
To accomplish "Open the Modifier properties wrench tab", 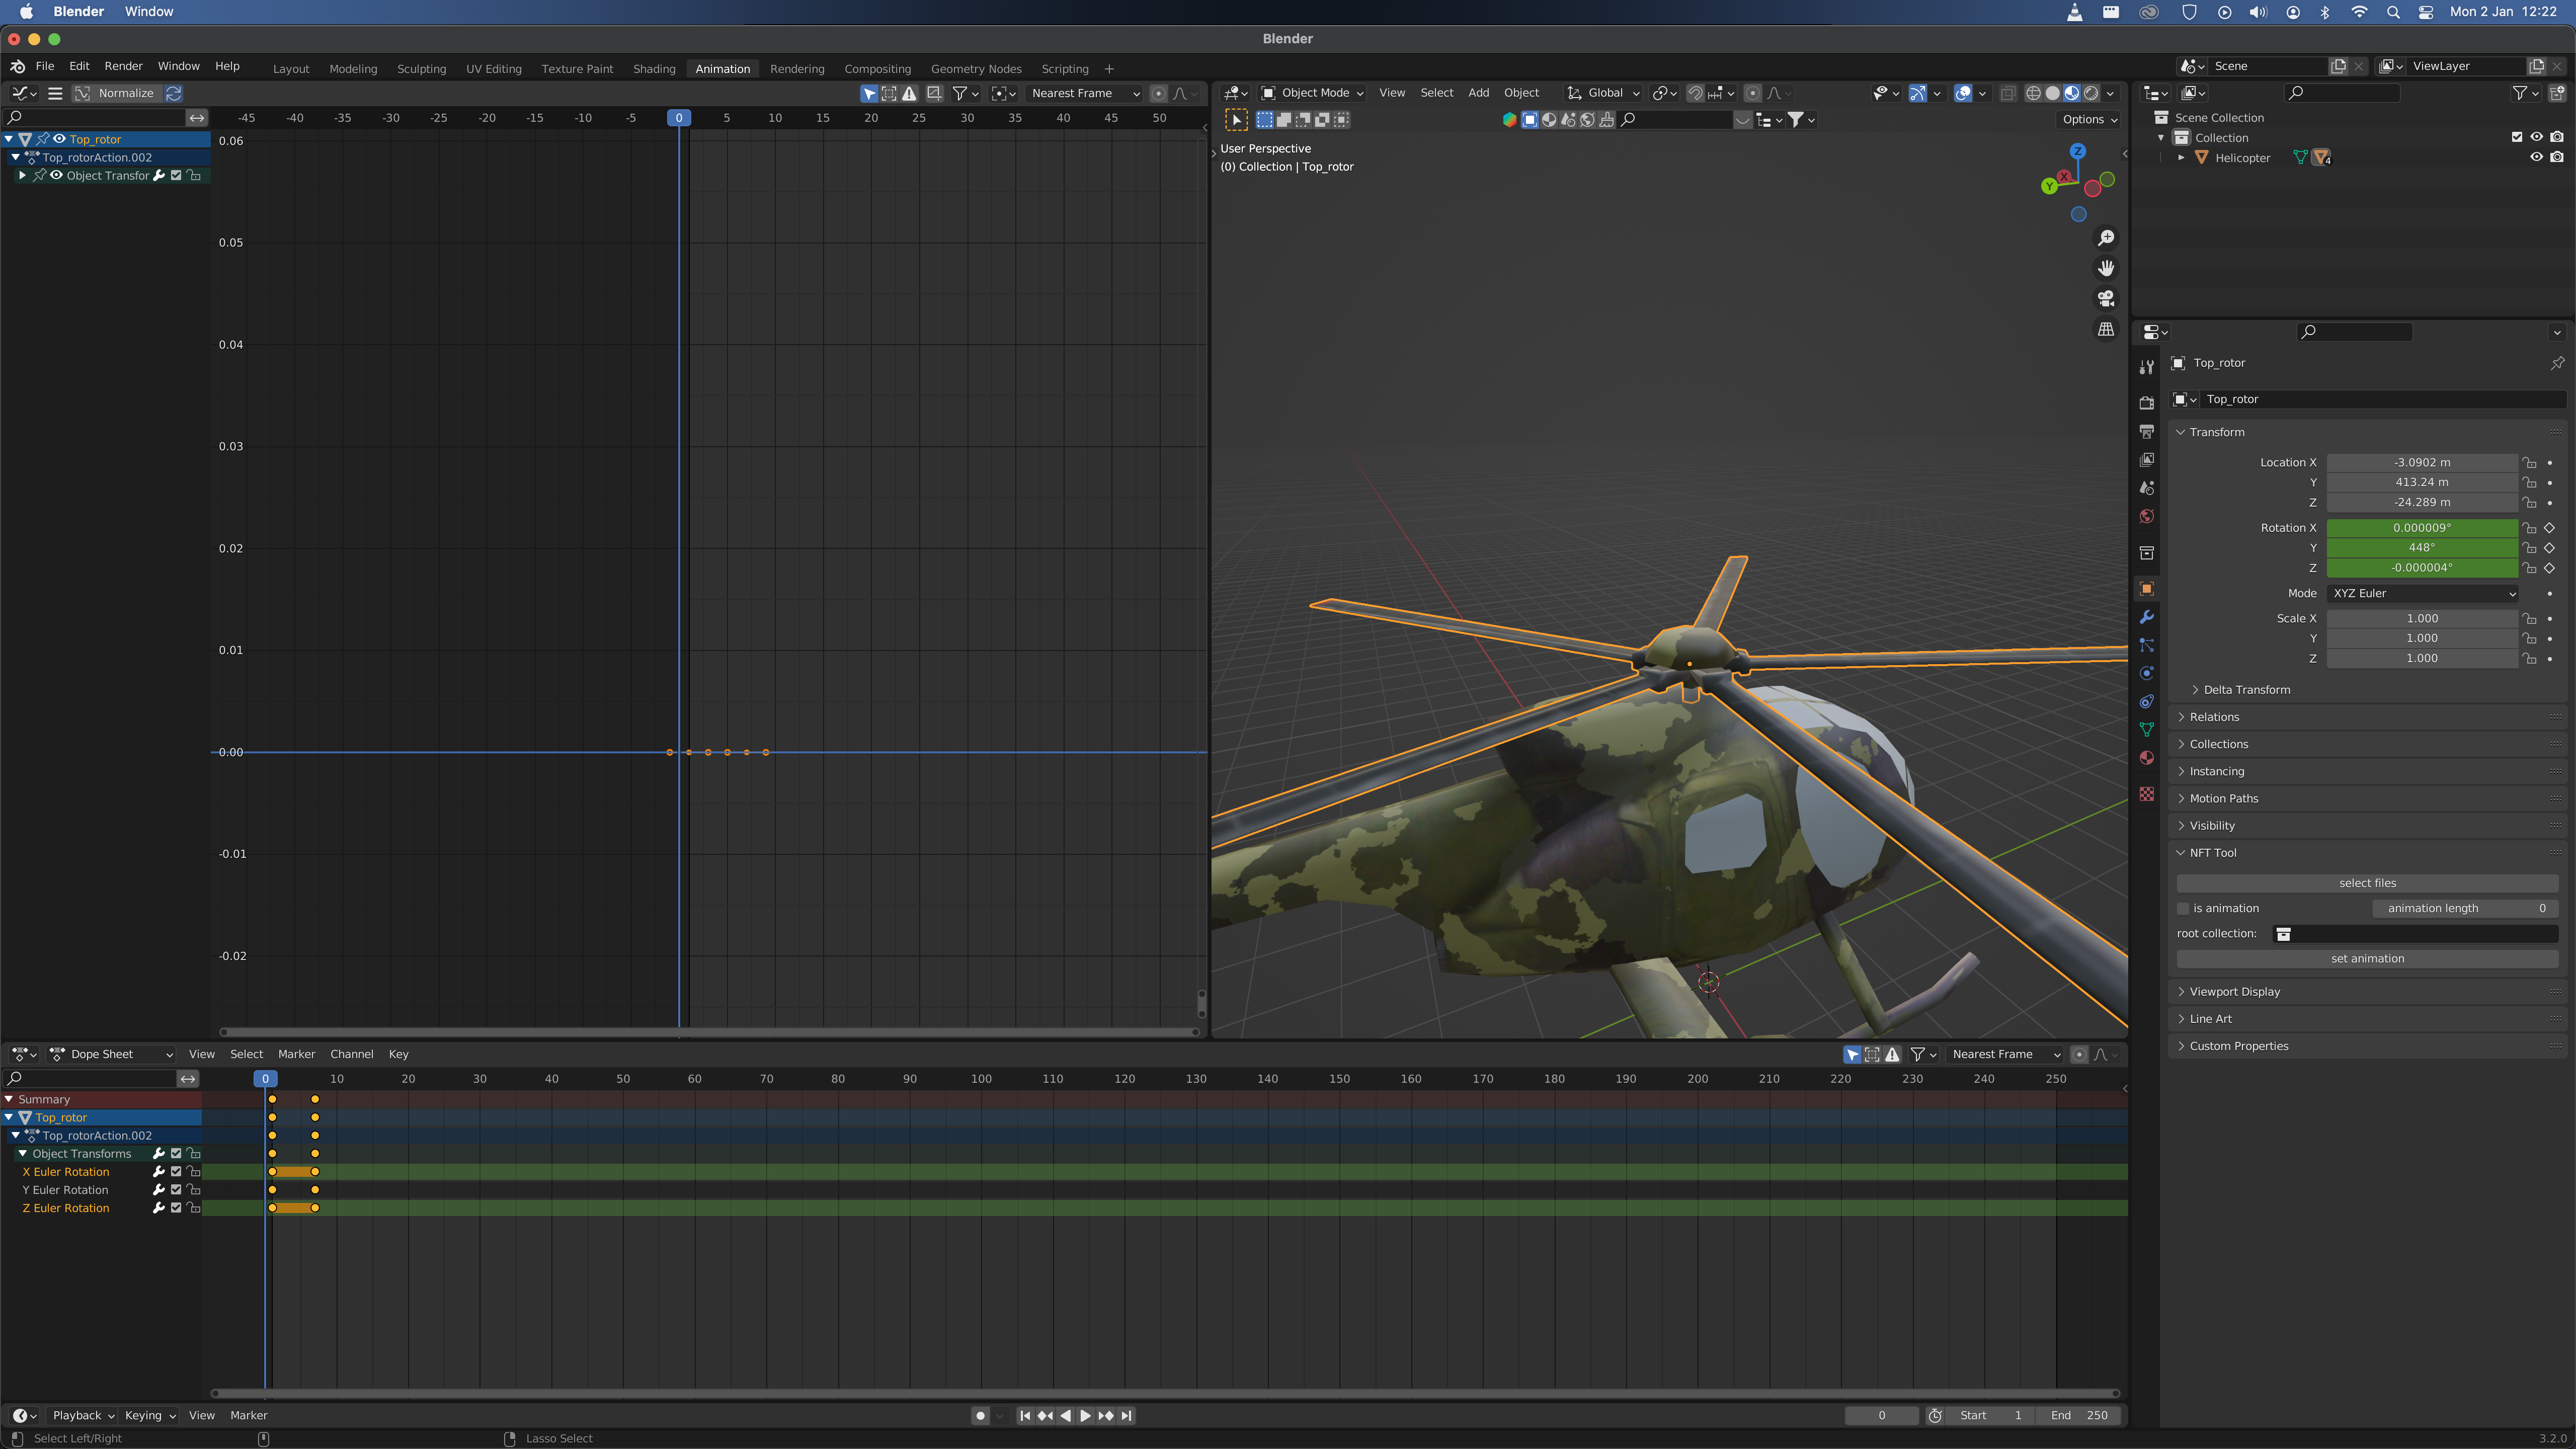I will click(2146, 617).
